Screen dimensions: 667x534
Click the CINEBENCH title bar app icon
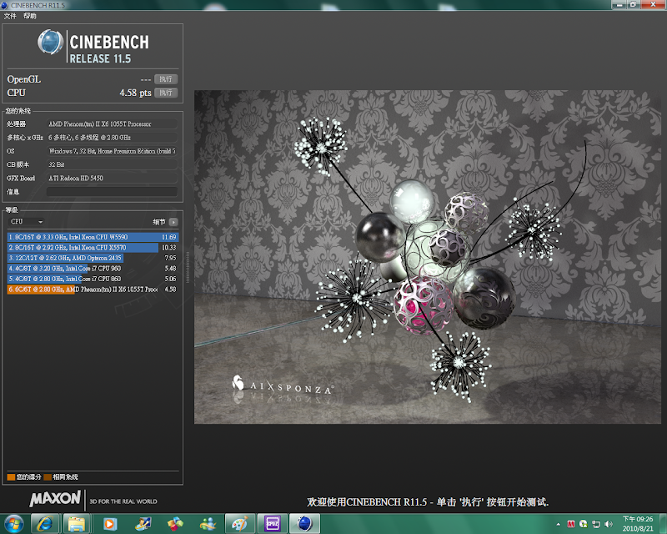tap(5, 5)
